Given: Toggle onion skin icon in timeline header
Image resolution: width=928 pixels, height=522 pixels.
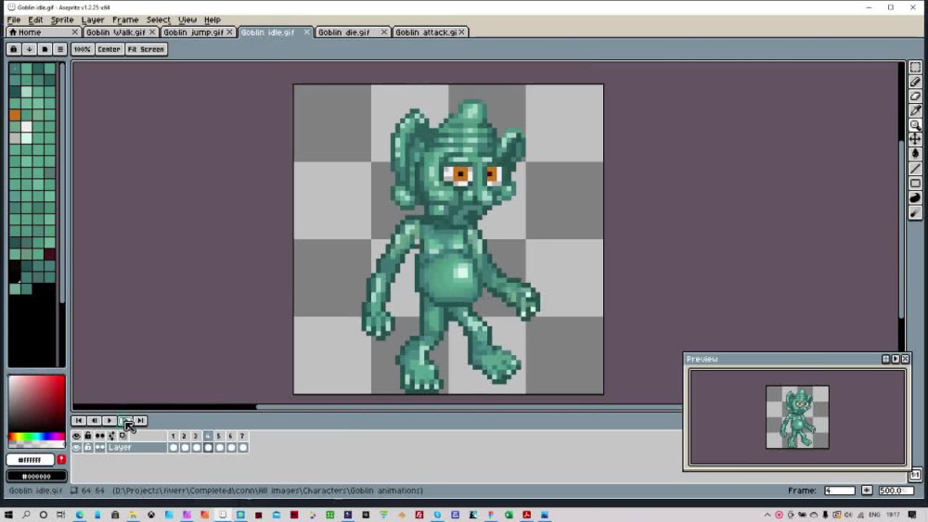Looking at the screenshot, I should (123, 436).
